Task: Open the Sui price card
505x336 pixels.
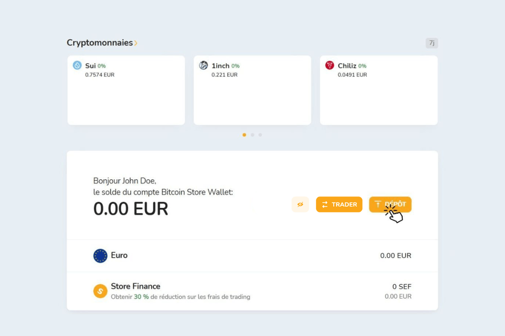Action: click(126, 90)
